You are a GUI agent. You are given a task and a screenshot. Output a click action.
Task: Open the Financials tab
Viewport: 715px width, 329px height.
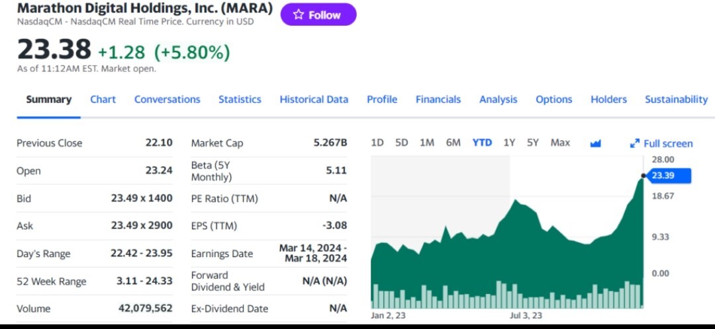[438, 100]
